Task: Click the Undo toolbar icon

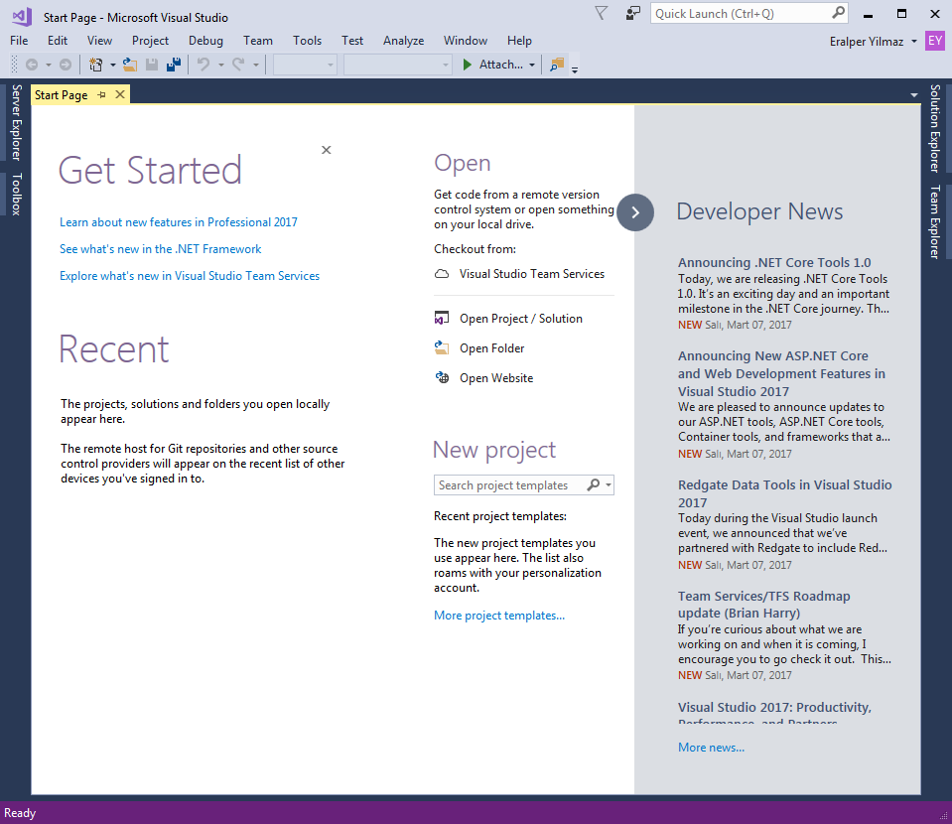Action: click(x=204, y=65)
